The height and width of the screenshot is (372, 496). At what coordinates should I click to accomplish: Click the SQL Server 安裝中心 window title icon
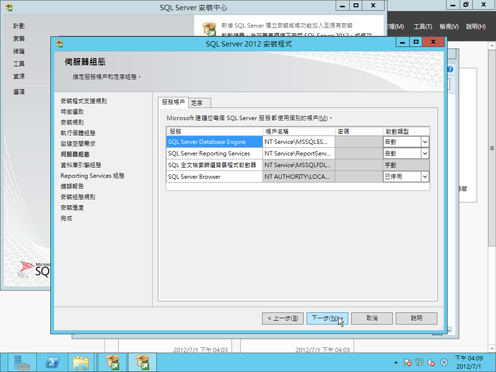[x=9, y=7]
